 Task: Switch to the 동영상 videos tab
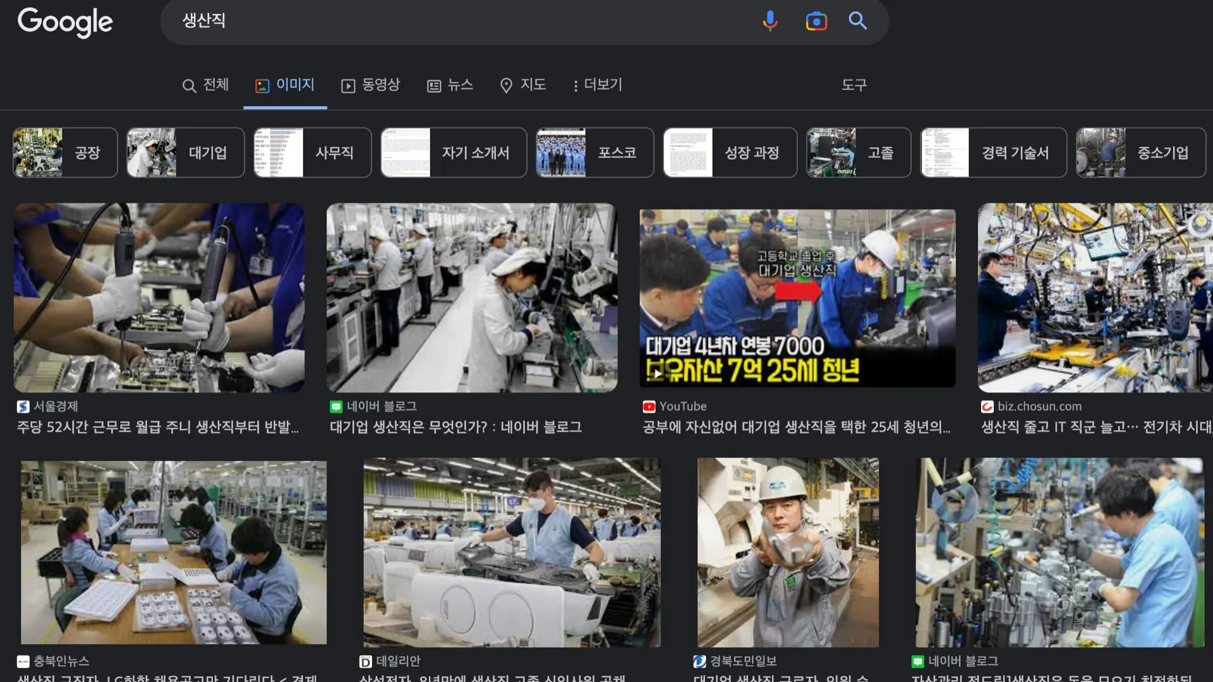tap(371, 85)
